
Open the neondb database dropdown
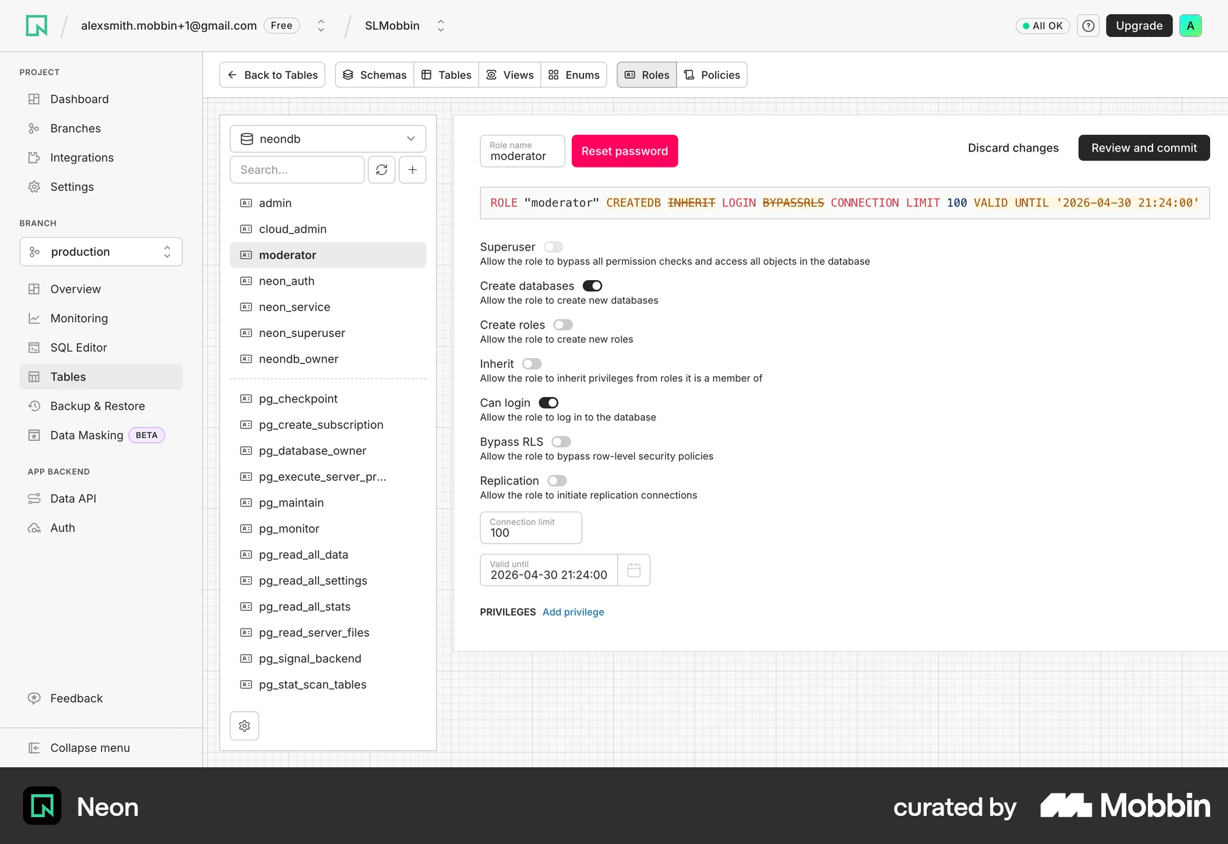point(328,139)
